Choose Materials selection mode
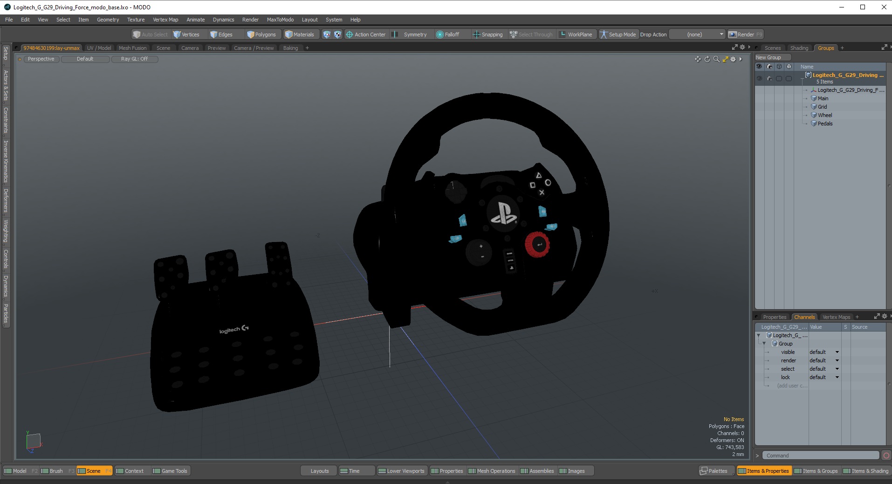The width and height of the screenshot is (892, 484). point(300,35)
